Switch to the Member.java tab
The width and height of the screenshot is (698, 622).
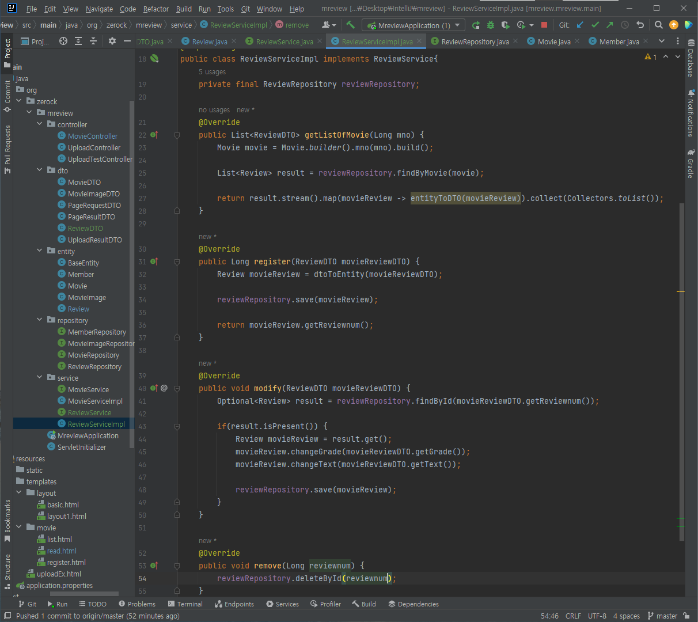tap(619, 41)
